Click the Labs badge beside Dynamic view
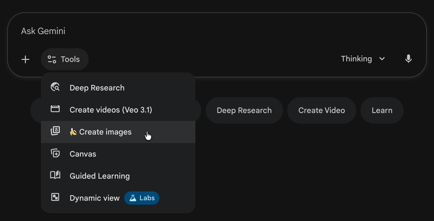This screenshot has height=221, width=434. [142, 198]
